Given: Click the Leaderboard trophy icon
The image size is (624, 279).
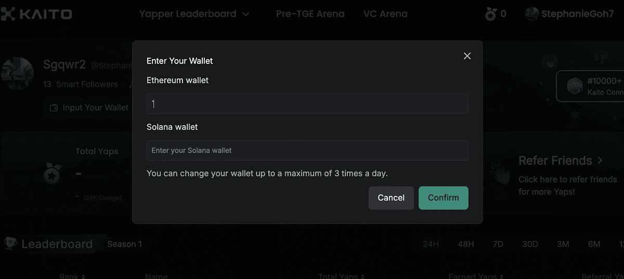Looking at the screenshot, I should pos(10,243).
